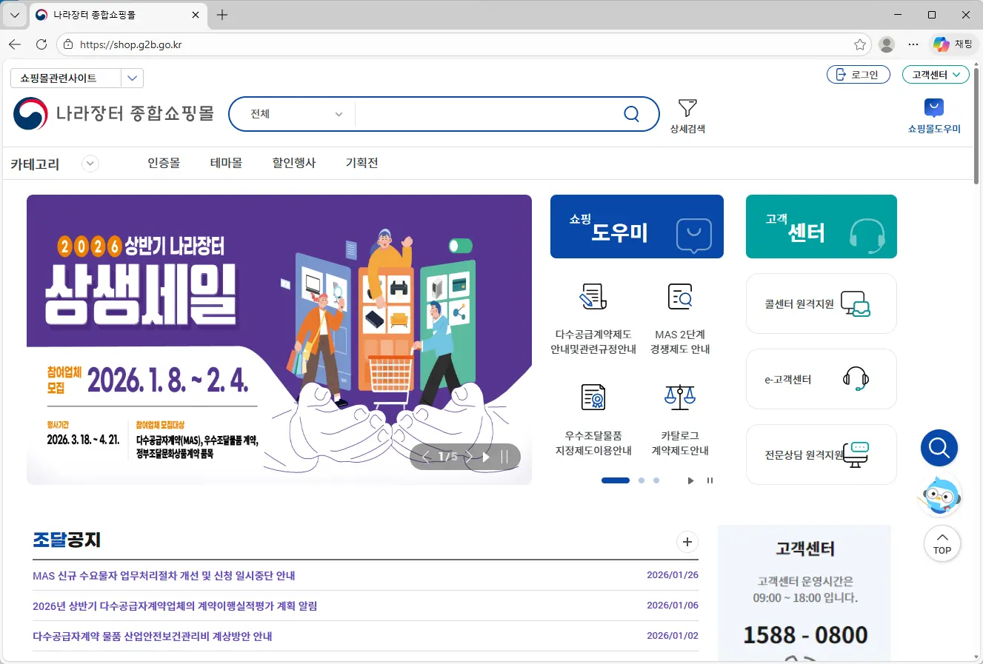
Task: Open the 인증몰 menu item
Action: point(164,163)
